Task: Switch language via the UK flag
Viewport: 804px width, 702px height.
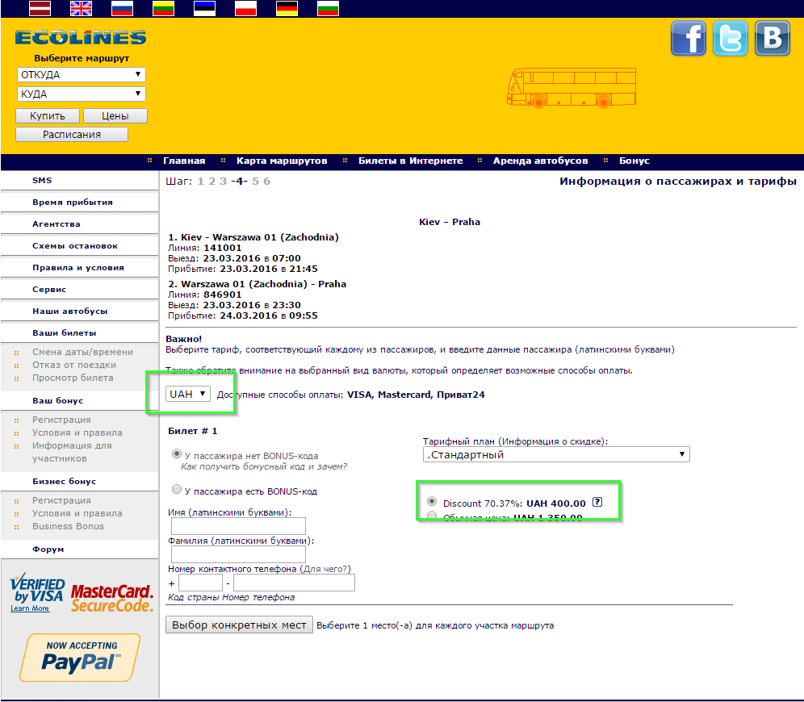Action: pos(81,9)
